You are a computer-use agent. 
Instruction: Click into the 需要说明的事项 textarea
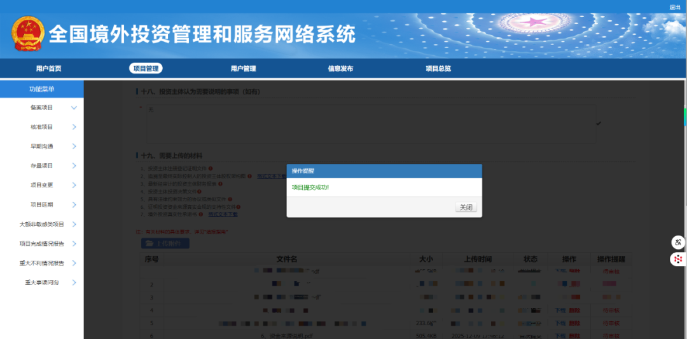pos(371,123)
